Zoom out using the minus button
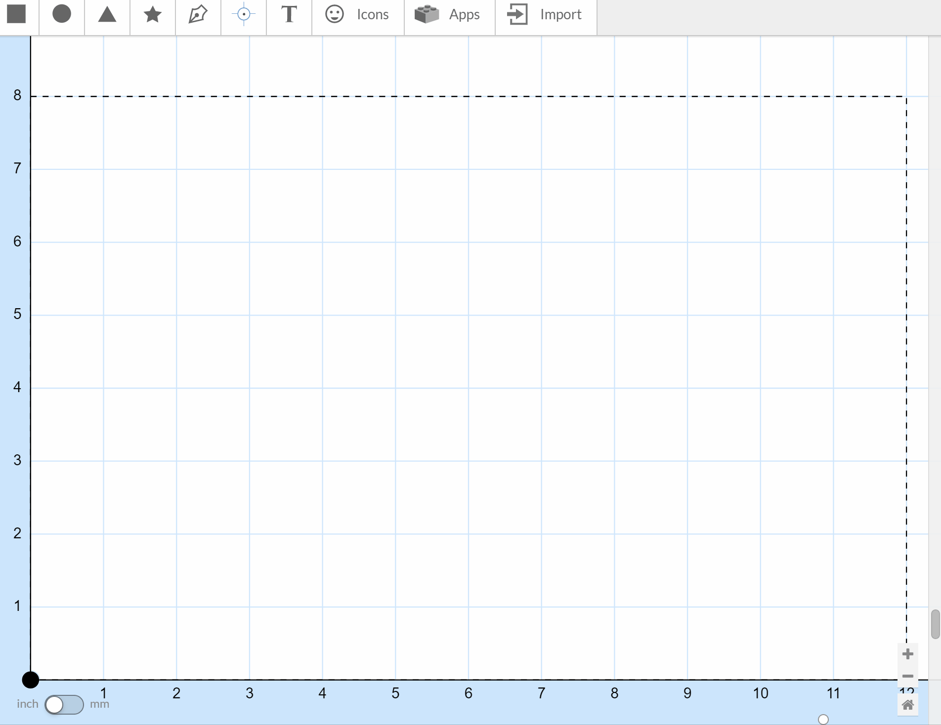This screenshot has height=725, width=941. click(x=907, y=677)
